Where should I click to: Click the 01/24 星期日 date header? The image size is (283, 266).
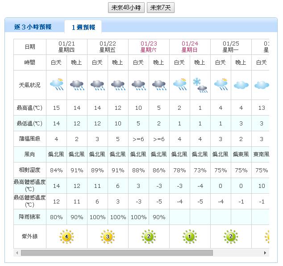(190, 47)
